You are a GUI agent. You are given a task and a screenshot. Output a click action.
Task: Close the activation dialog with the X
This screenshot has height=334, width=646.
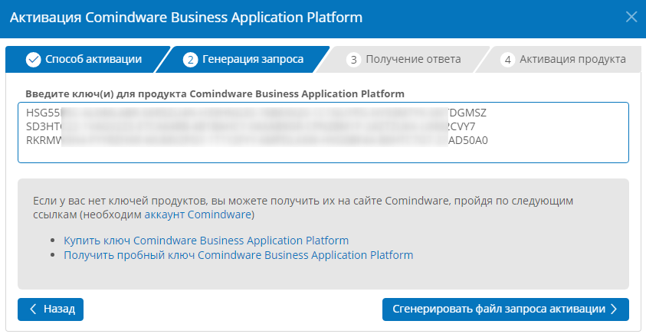pyautogui.click(x=631, y=18)
